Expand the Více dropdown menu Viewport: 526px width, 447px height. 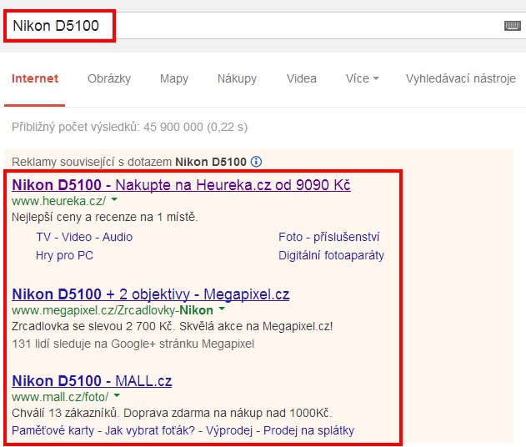point(363,78)
